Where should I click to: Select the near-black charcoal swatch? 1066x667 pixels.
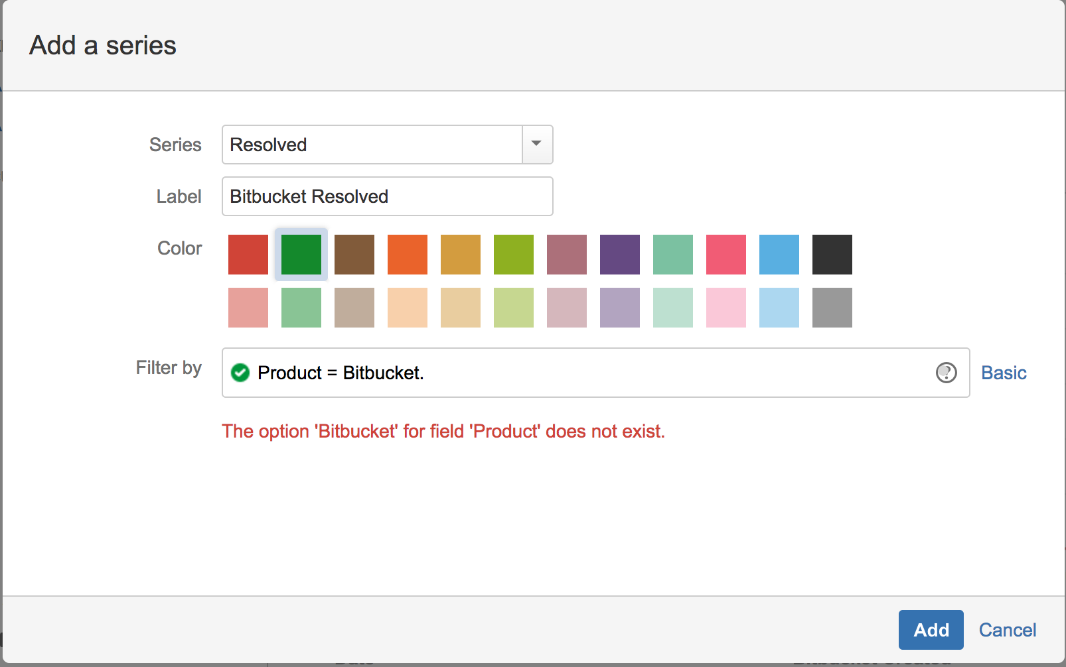point(832,255)
